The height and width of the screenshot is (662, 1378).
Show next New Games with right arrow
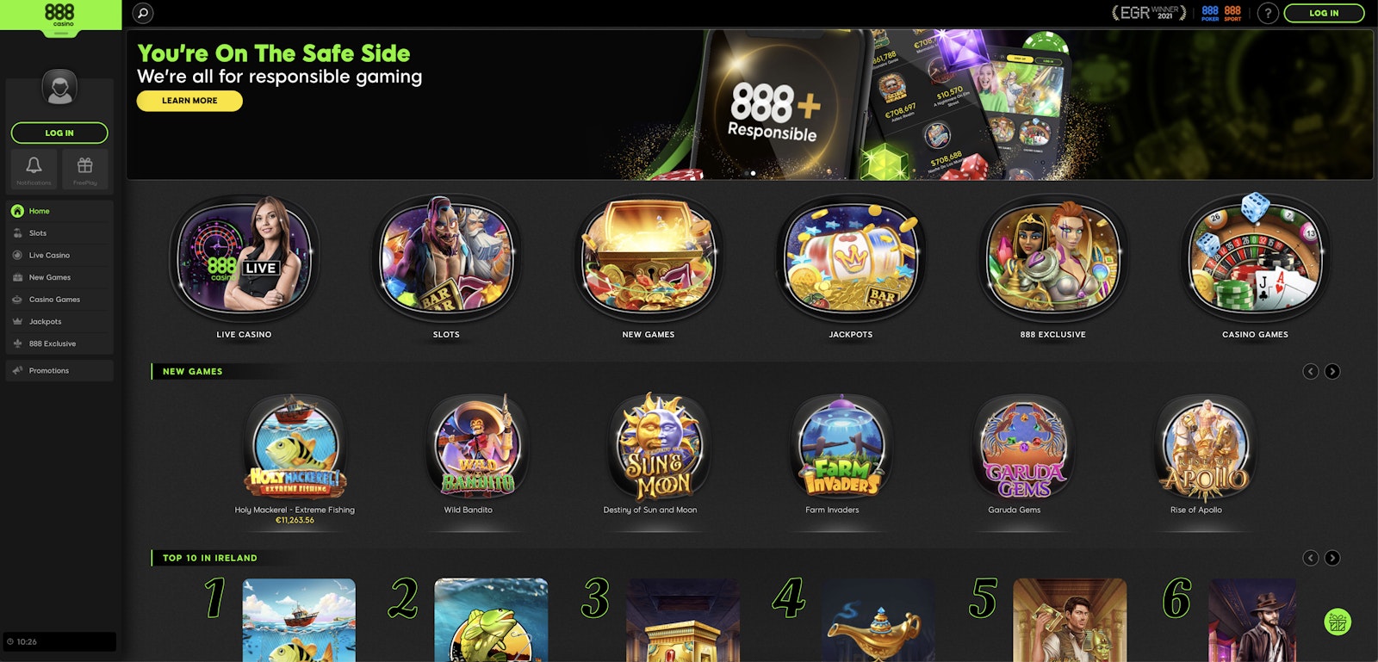(1332, 371)
